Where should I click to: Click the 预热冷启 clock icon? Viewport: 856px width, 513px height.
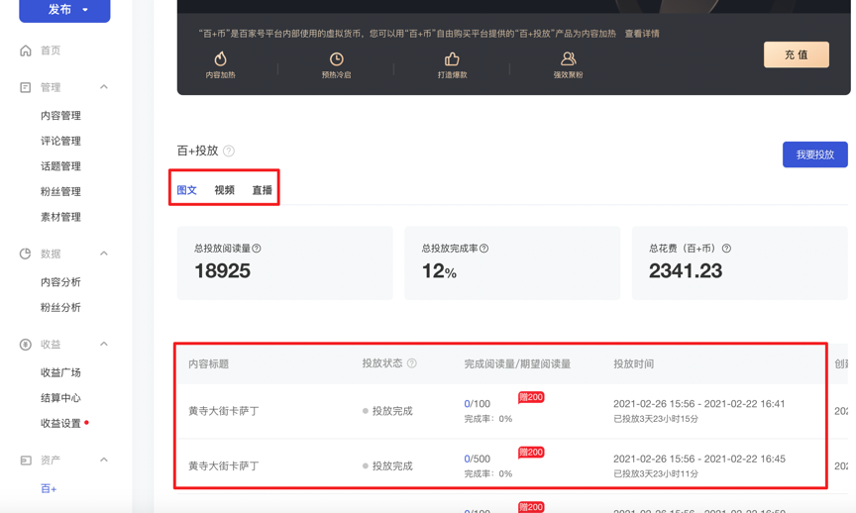click(x=336, y=58)
